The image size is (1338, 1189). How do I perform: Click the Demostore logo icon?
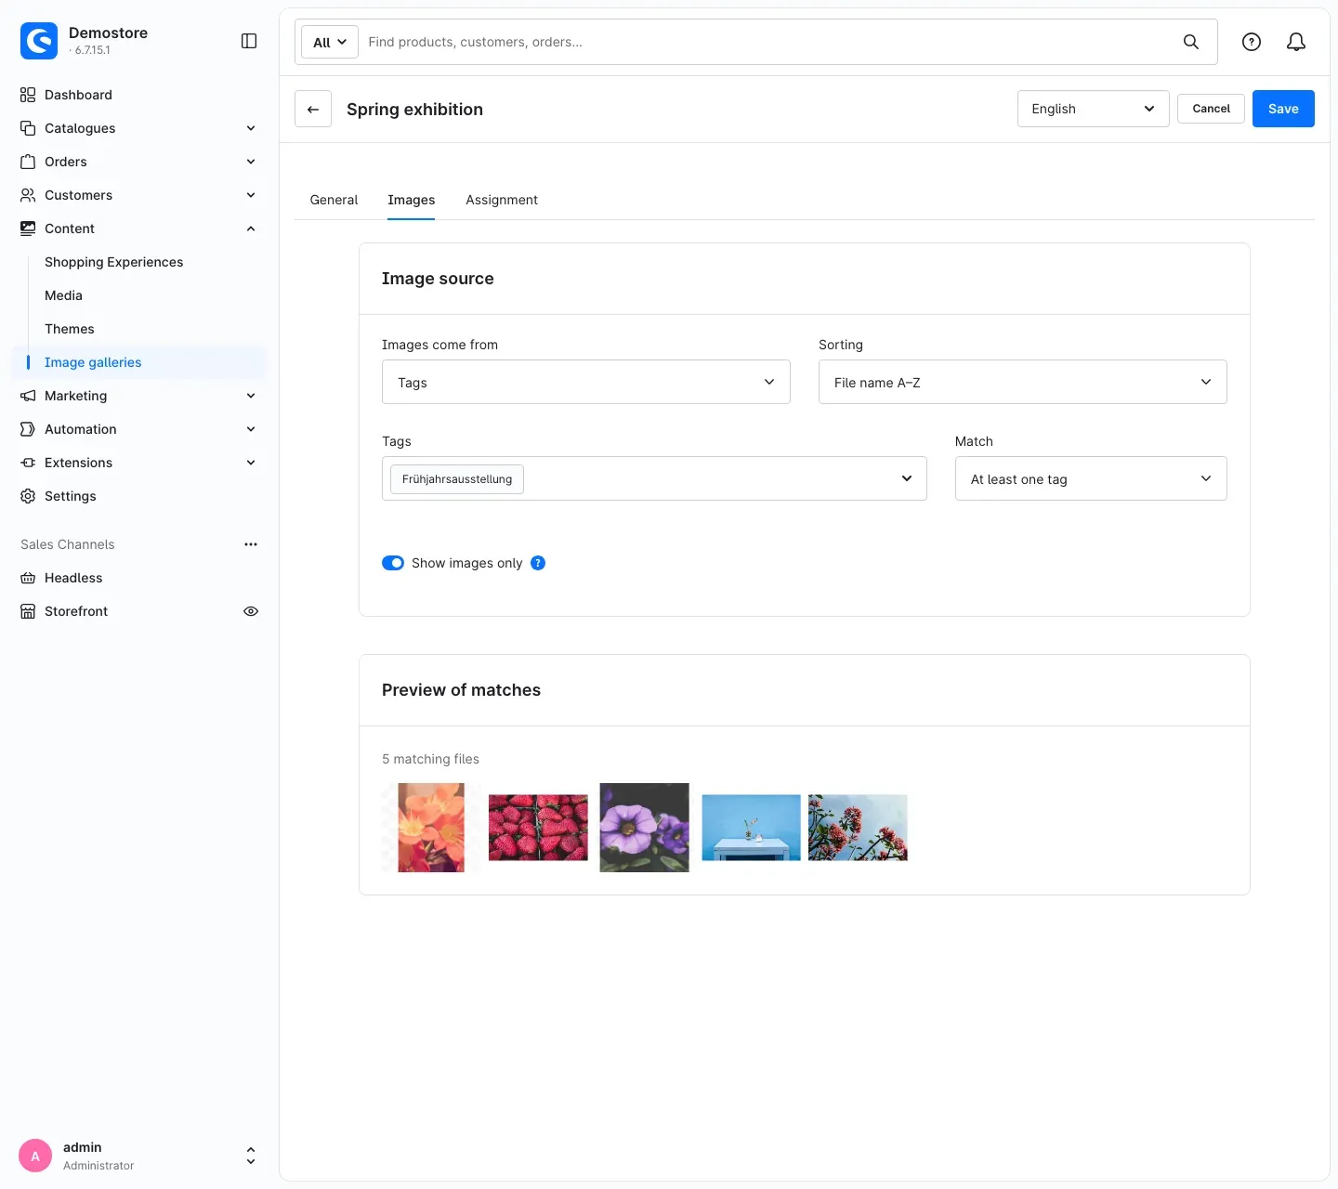point(39,41)
